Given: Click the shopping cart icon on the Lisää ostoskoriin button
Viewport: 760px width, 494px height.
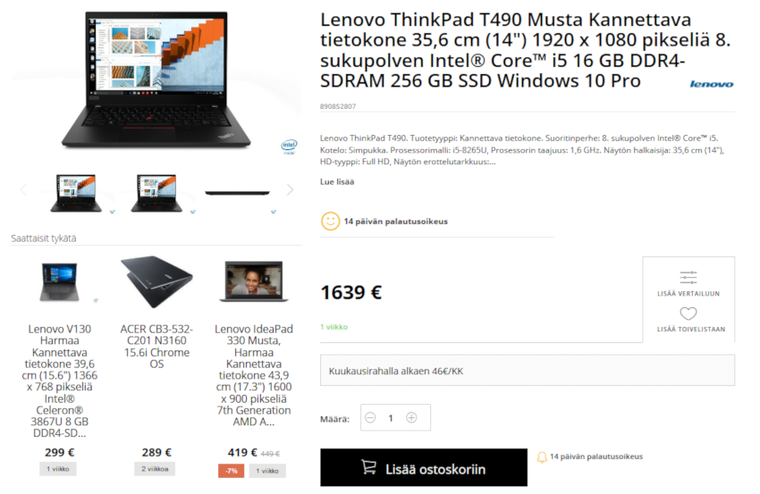Looking at the screenshot, I should [369, 467].
